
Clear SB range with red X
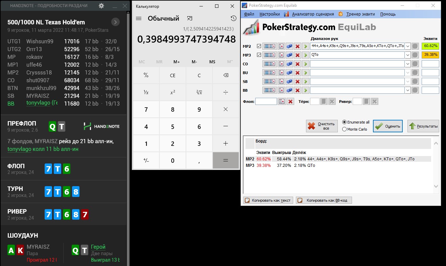(298, 81)
